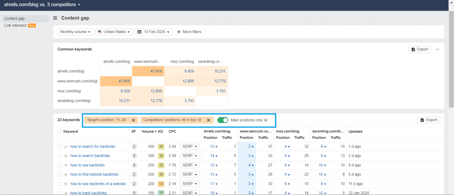Screen dimensions: 454x195
Task: Click Updated value 11 d ago
Action: (356, 184)
